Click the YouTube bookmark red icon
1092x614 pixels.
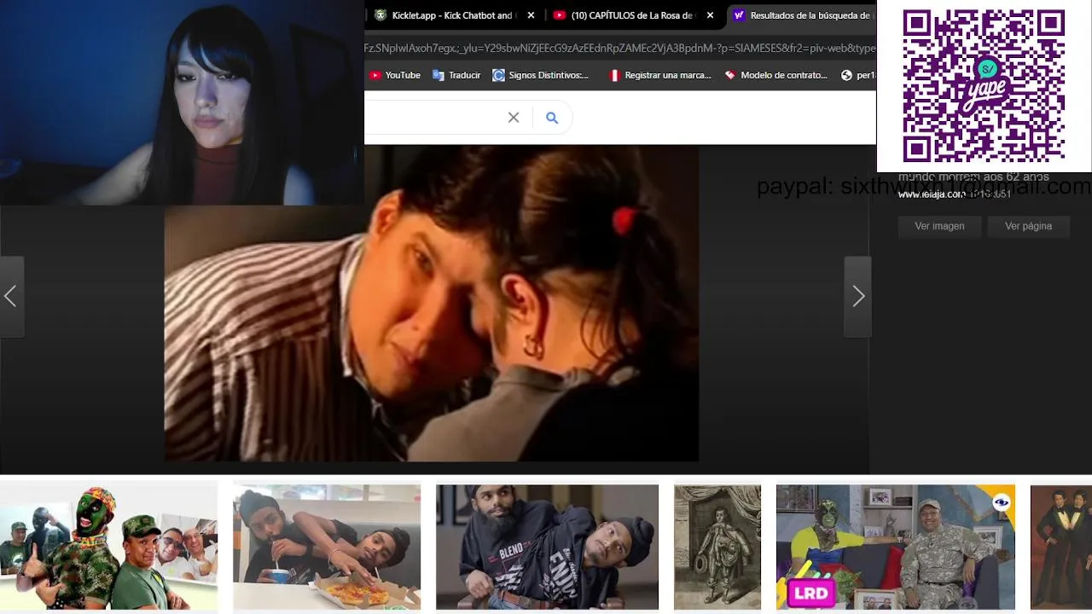point(375,75)
